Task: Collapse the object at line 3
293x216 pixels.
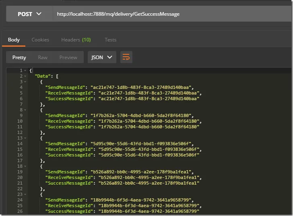Action: click(x=25, y=82)
